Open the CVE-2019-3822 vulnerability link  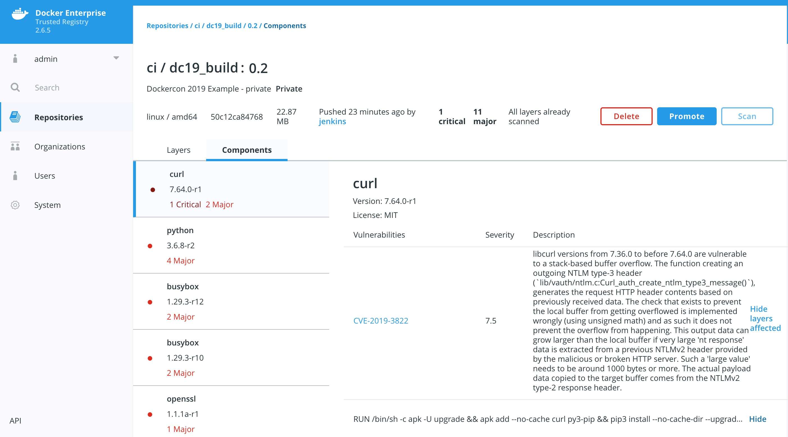click(x=380, y=321)
